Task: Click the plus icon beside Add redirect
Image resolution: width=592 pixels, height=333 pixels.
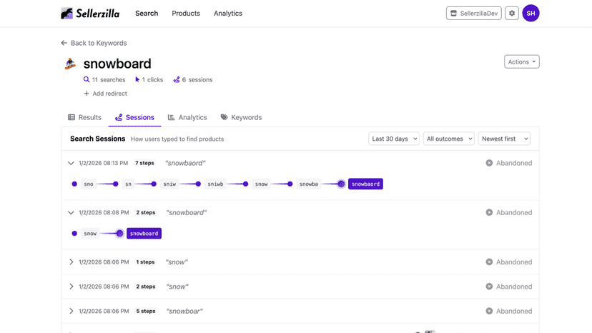Action: (87, 94)
